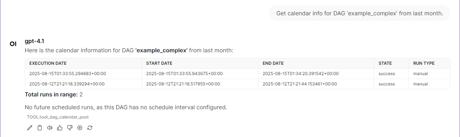
Task: Click the success state in the first row
Action: pyautogui.click(x=387, y=74)
